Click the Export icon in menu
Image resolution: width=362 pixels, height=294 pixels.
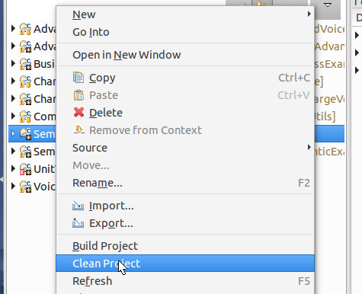point(78,223)
